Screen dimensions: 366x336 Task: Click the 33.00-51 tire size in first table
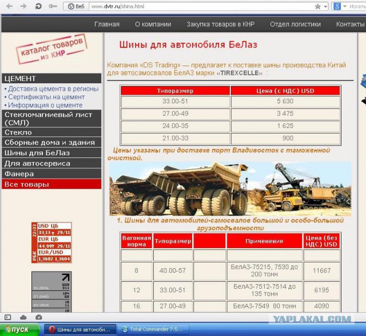coord(176,102)
